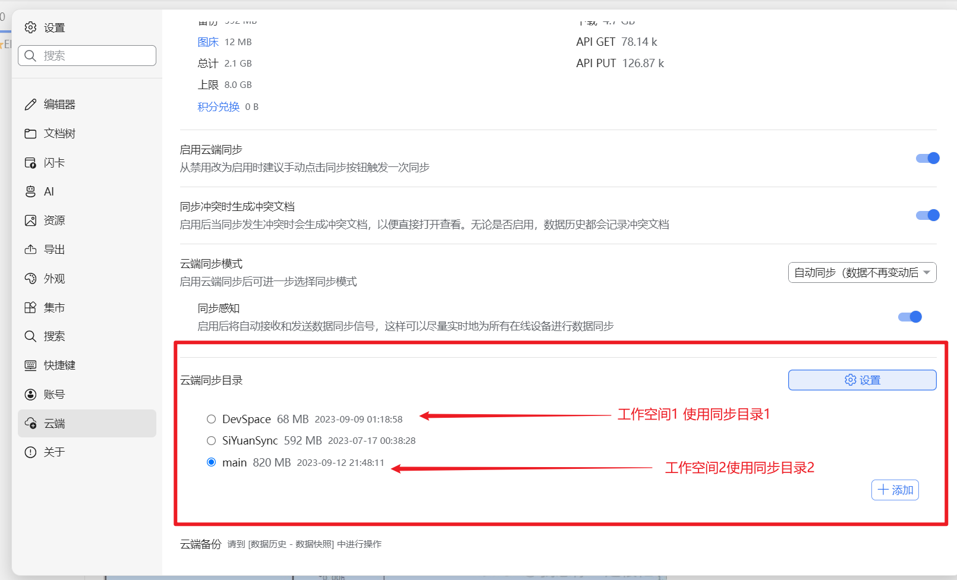The height and width of the screenshot is (580, 957).
Task: Select the main sync directory radio button
Action: click(211, 462)
